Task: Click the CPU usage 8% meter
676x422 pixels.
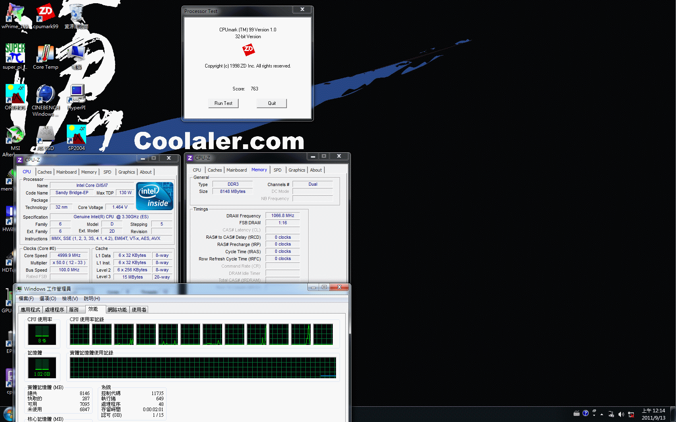Action: (x=42, y=334)
